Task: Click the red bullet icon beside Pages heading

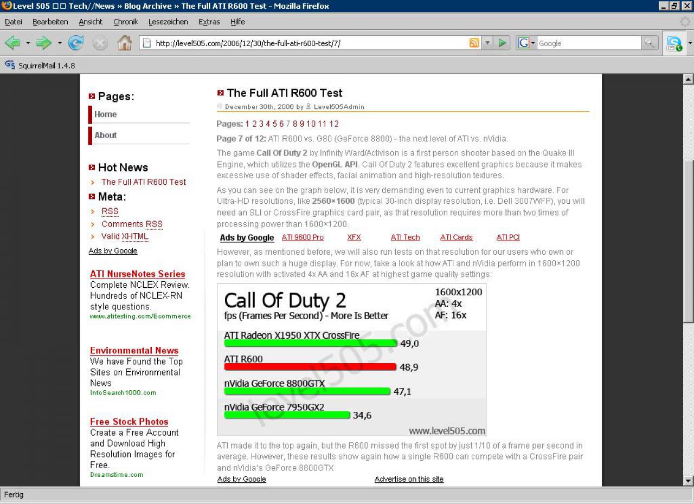Action: [92, 96]
